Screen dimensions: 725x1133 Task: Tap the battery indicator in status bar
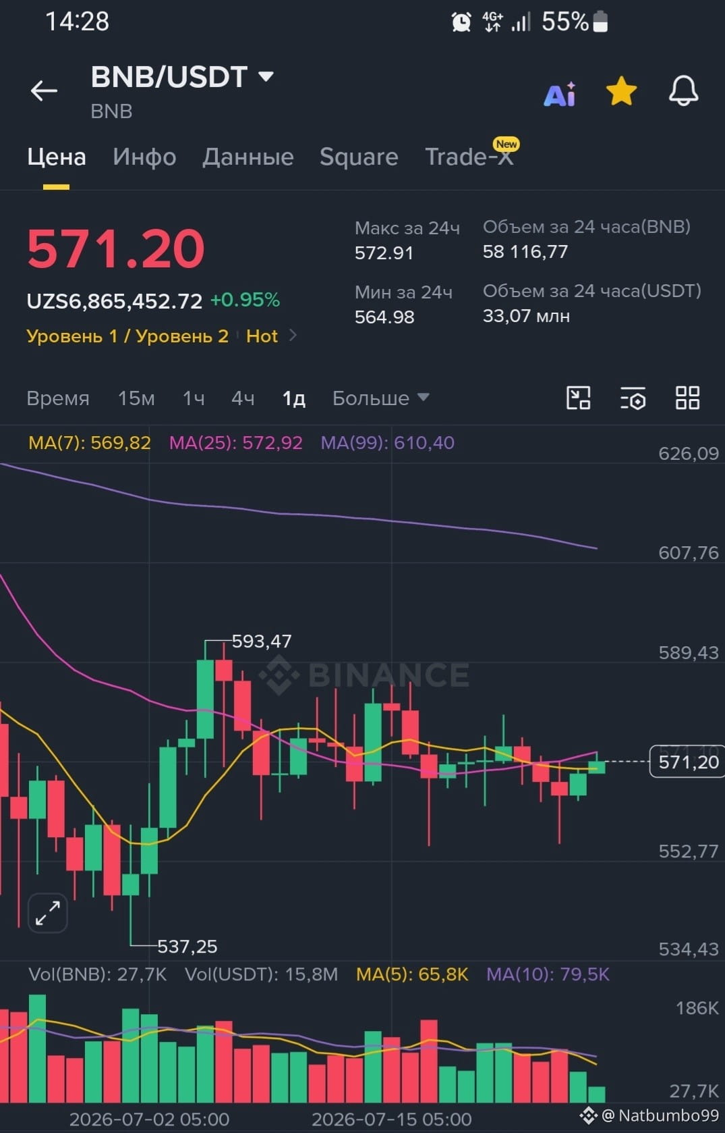[x=600, y=22]
